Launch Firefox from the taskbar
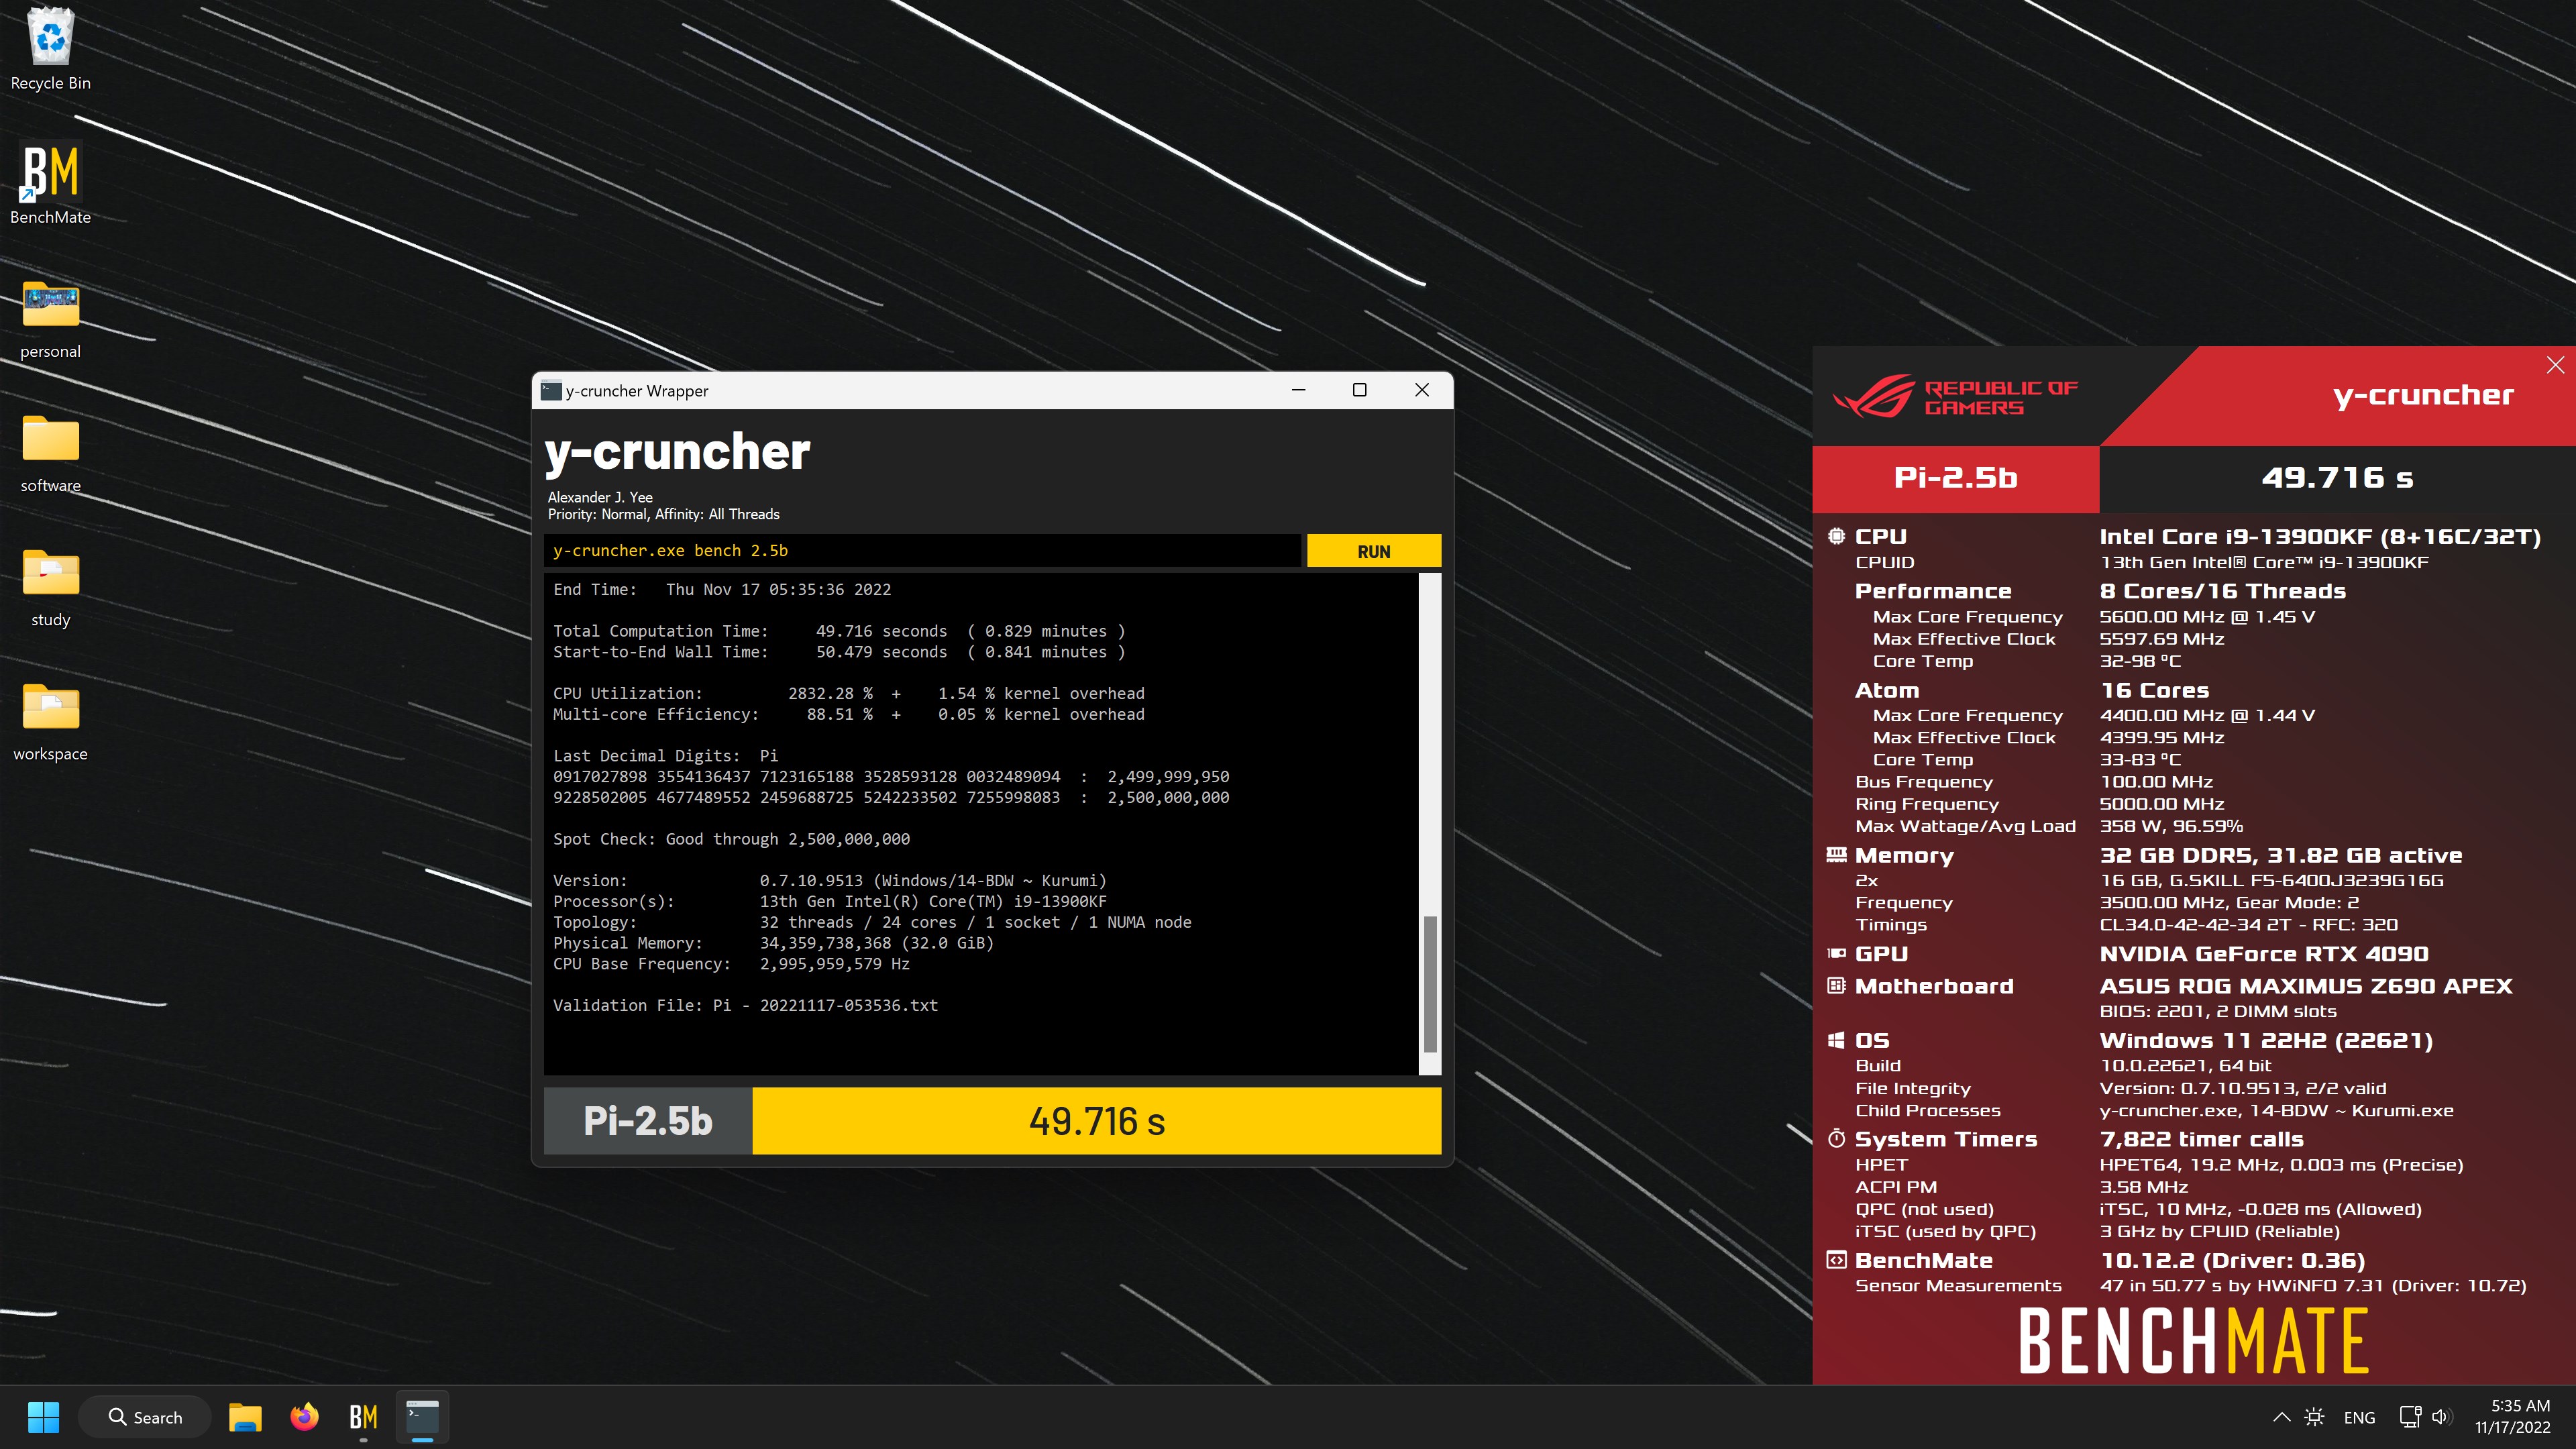Image resolution: width=2576 pixels, height=1449 pixels. tap(304, 1417)
